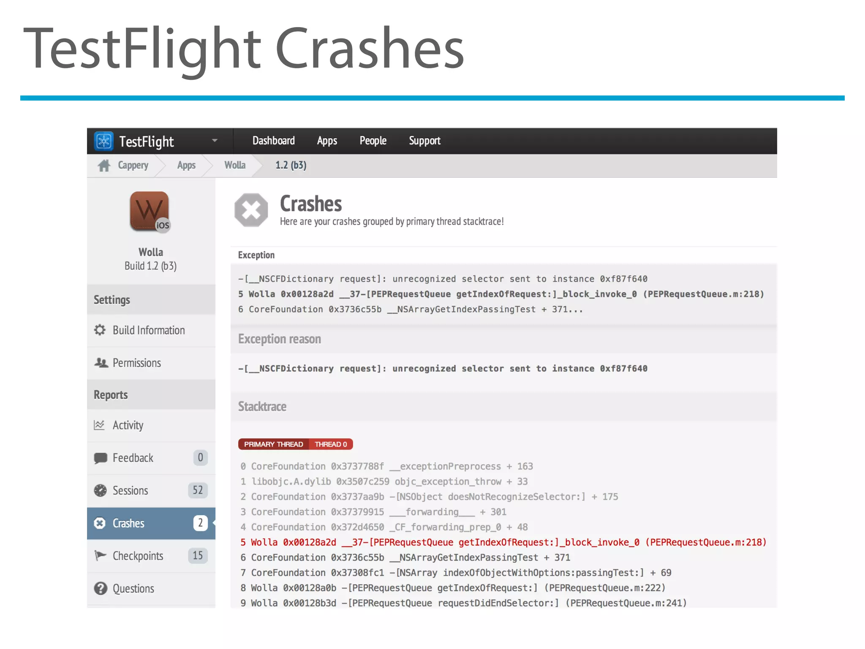Viewport: 865px width, 649px height.
Task: Select the 1.2 (b3) breadcrumb
Action: pyautogui.click(x=291, y=165)
